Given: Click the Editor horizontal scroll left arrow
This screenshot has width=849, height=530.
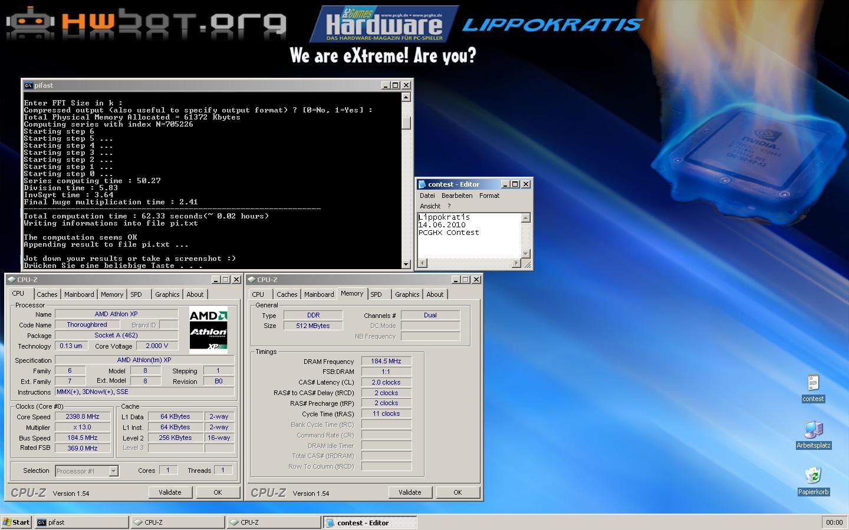Looking at the screenshot, I should [422, 263].
